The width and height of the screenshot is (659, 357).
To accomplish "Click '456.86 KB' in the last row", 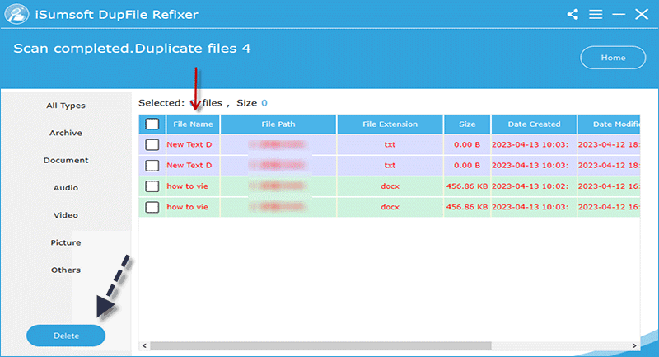I will click(x=467, y=207).
